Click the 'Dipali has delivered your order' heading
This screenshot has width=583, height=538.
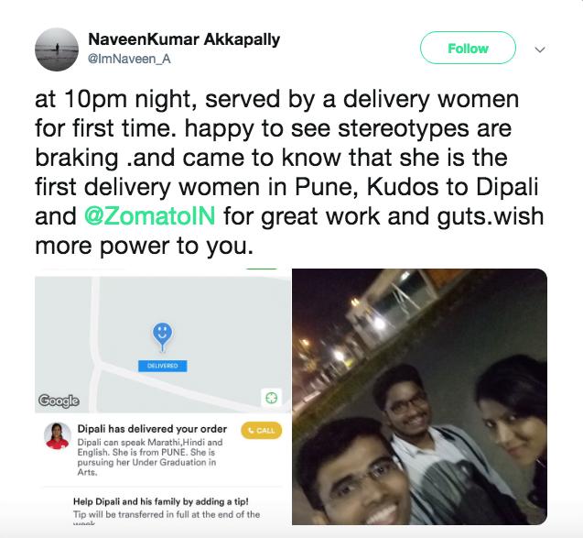pos(152,429)
